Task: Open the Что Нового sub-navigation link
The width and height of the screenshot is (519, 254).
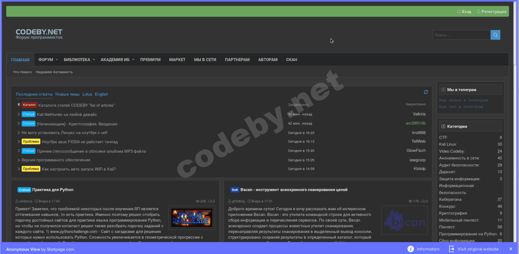Action: click(x=22, y=72)
